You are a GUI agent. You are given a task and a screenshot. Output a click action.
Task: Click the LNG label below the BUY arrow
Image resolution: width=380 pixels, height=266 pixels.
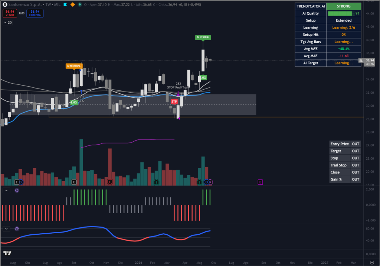tap(74, 102)
